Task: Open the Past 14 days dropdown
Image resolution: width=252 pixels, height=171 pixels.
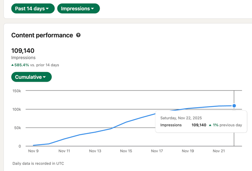Action: (33, 9)
